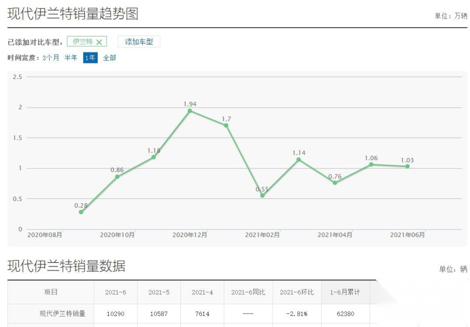Select the 1年 time range

(90, 57)
